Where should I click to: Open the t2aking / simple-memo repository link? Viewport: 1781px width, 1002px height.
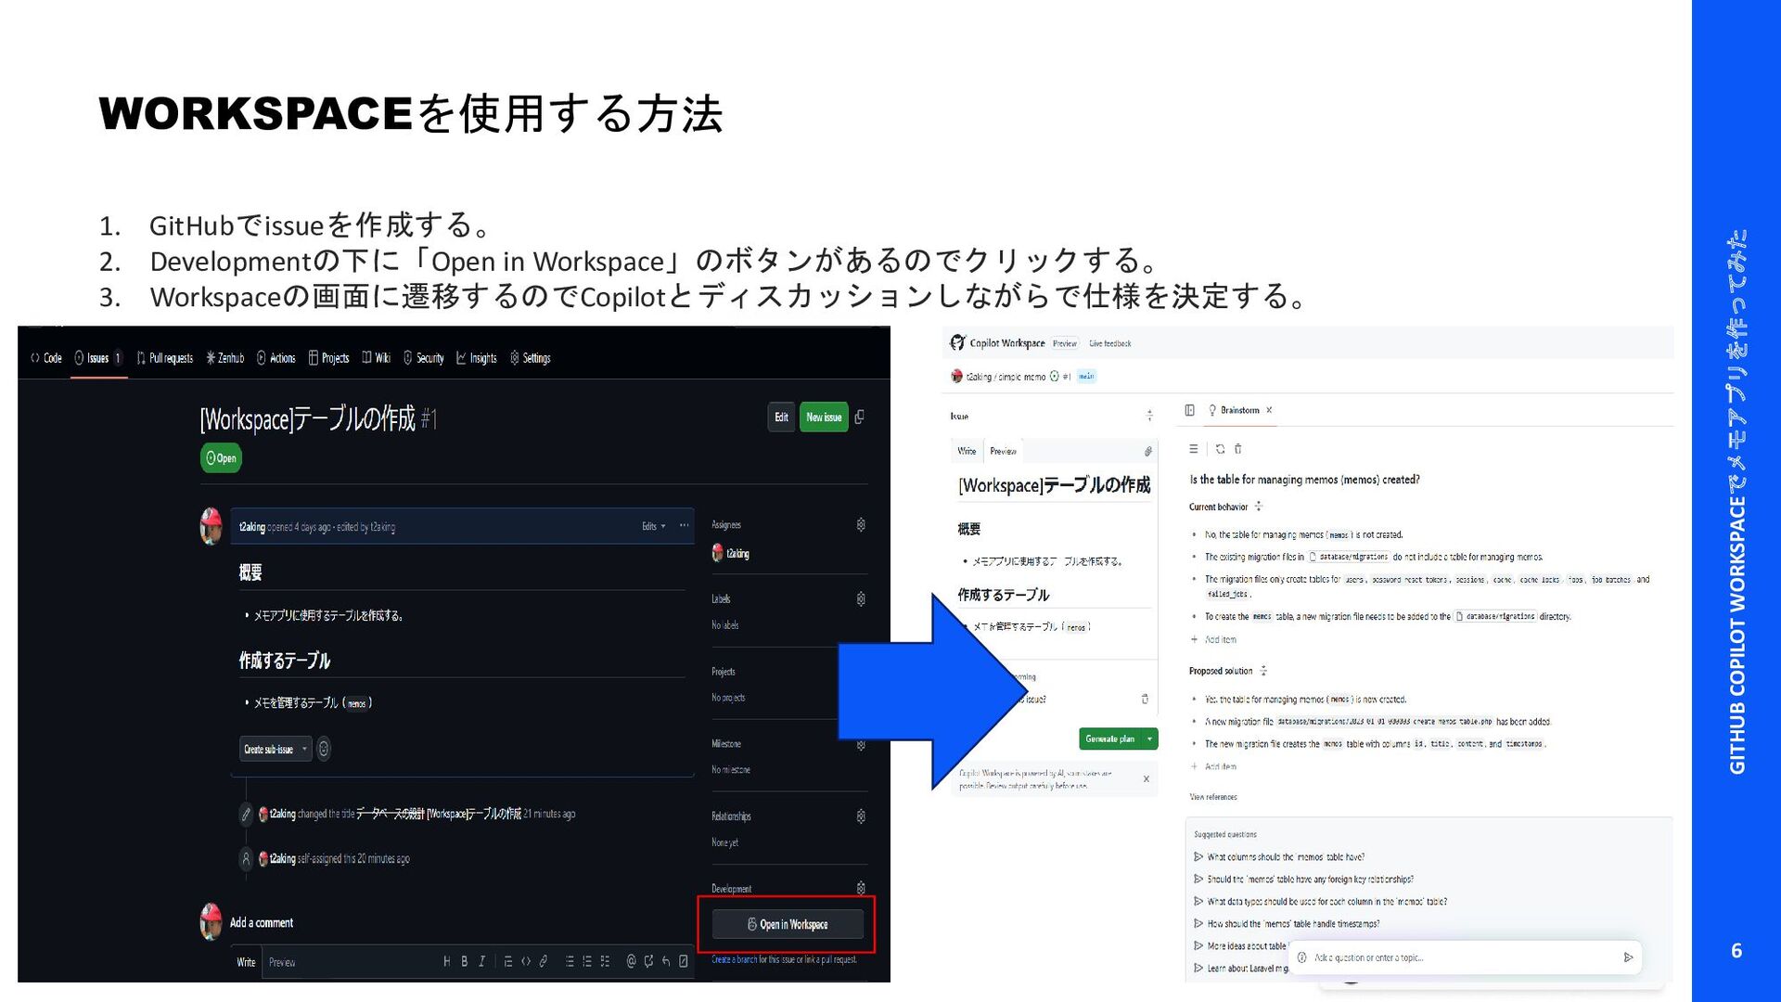[1006, 377]
